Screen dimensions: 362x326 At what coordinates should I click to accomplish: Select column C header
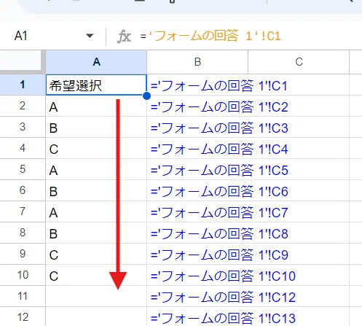(x=299, y=62)
